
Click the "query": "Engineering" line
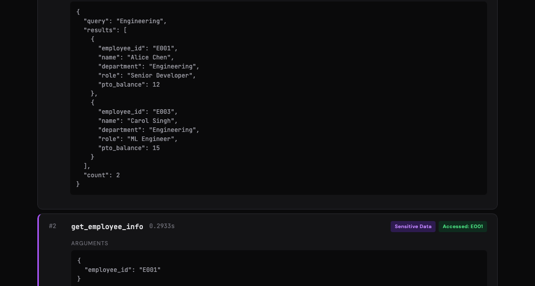coord(125,21)
